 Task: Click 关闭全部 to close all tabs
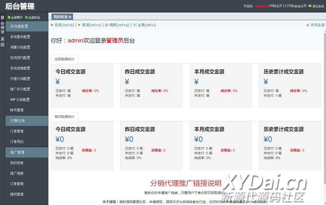pos(317,25)
